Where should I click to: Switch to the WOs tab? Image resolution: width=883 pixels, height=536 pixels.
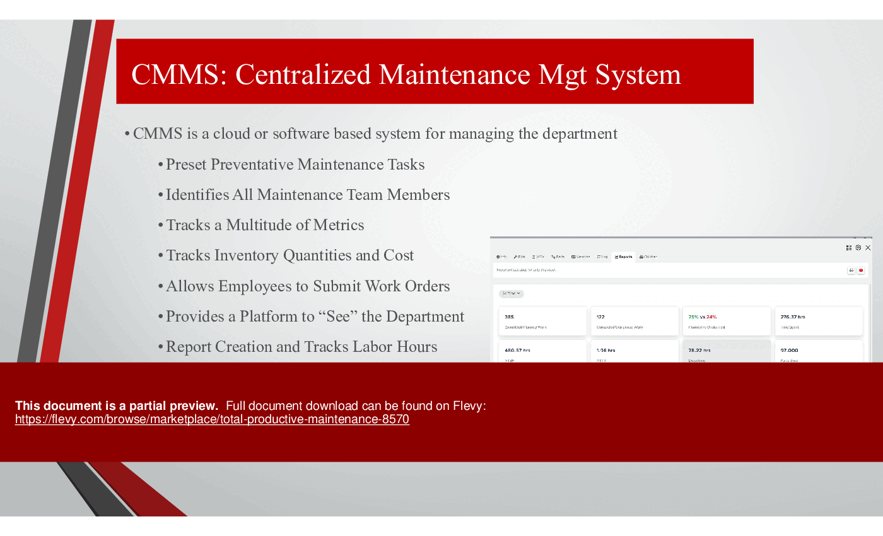[538, 257]
